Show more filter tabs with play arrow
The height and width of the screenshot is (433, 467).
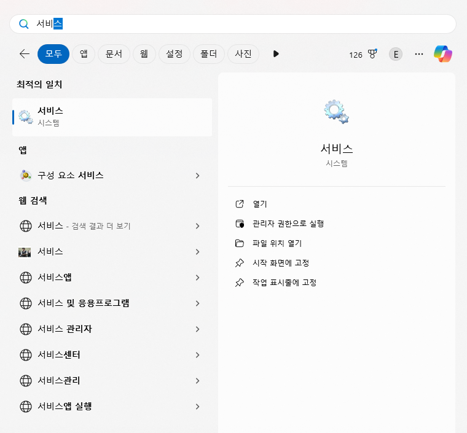276,54
